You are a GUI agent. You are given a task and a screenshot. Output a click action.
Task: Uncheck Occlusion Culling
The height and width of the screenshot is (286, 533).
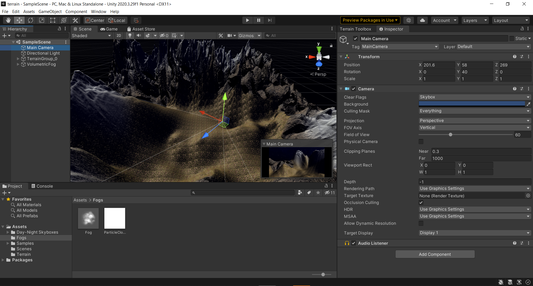pos(421,203)
